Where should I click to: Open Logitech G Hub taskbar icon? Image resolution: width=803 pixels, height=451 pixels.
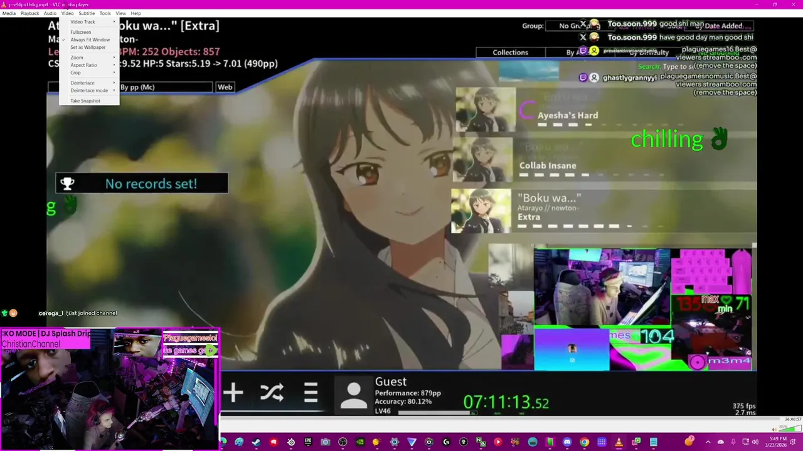point(446,442)
